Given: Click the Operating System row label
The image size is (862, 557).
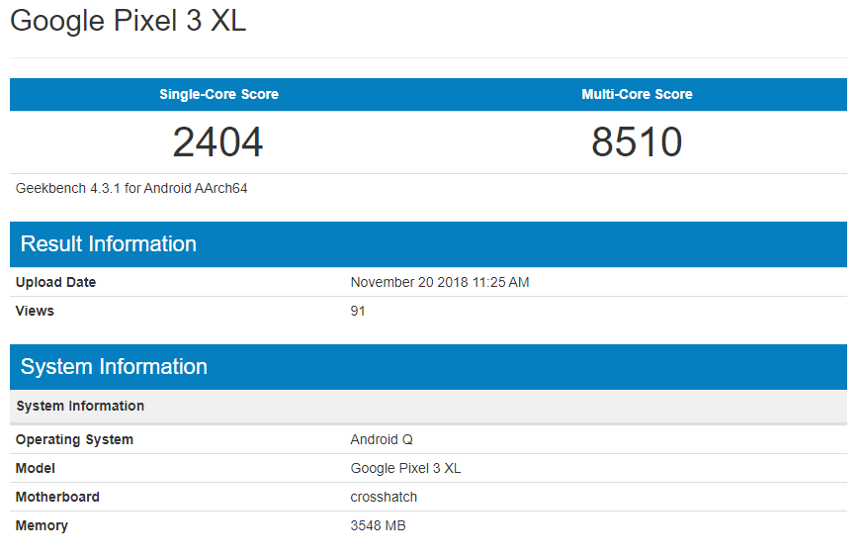Looking at the screenshot, I should click(75, 439).
